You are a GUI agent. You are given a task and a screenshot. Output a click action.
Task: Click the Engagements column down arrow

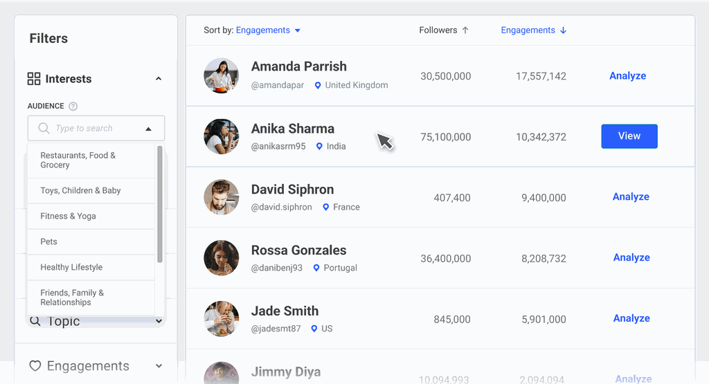[563, 30]
